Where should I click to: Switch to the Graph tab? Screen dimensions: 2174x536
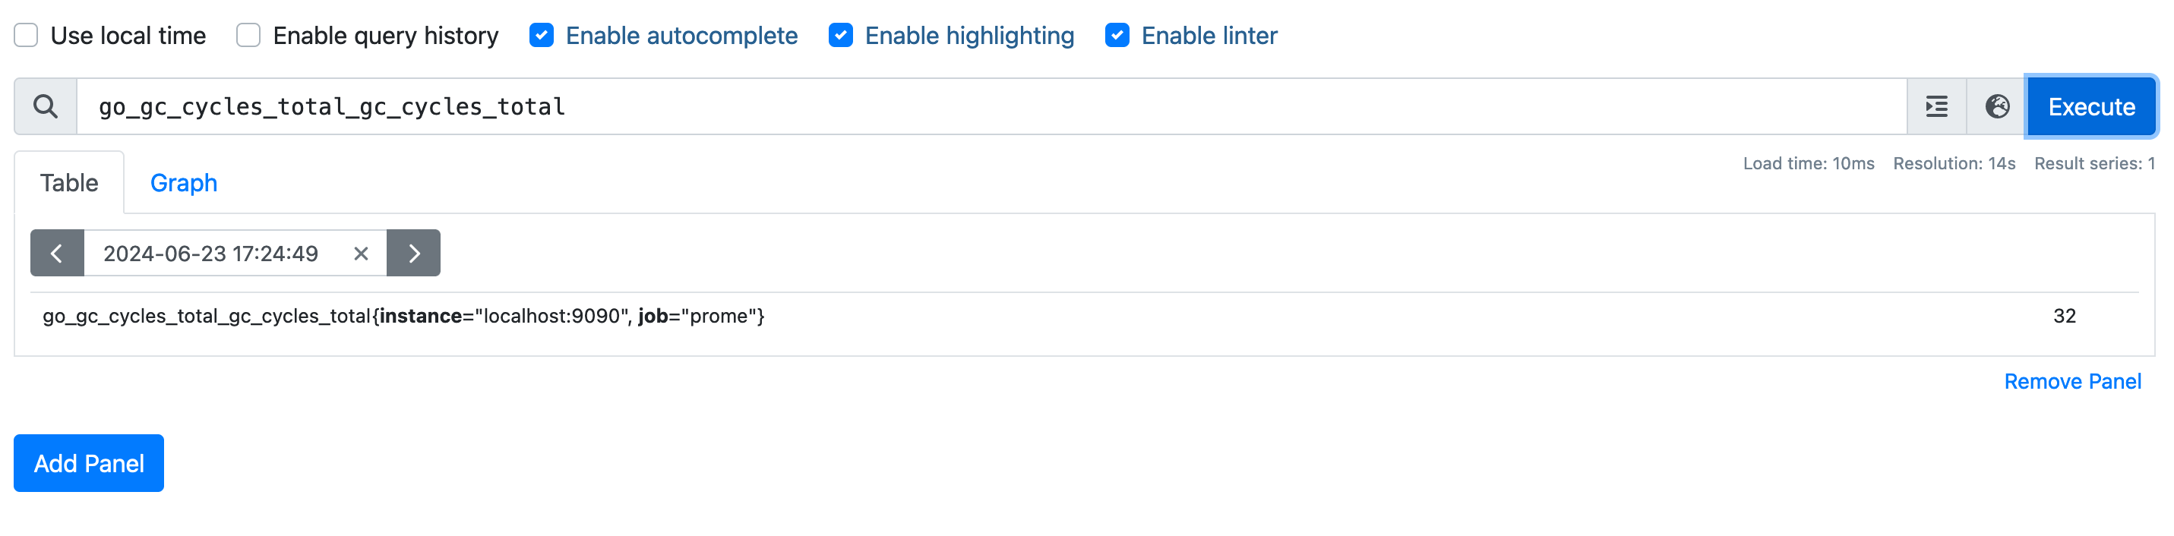(x=184, y=181)
